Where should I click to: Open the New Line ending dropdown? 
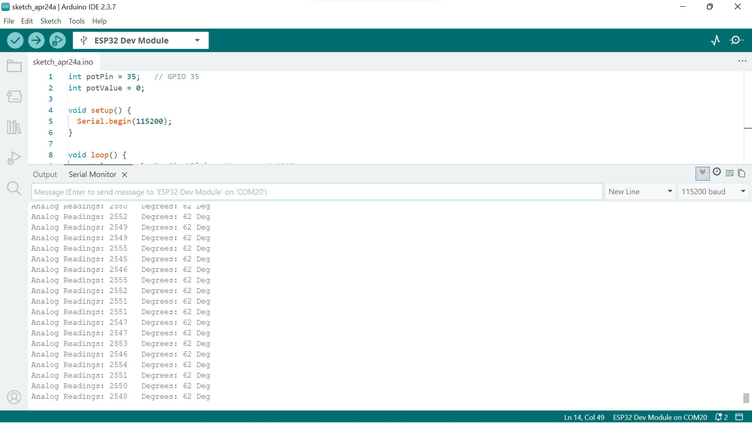(x=640, y=192)
